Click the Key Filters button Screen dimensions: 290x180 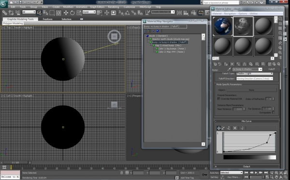point(233,177)
